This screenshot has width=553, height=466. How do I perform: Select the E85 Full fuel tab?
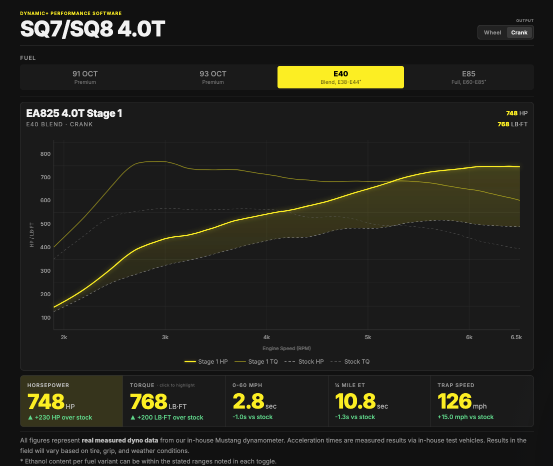[468, 77]
